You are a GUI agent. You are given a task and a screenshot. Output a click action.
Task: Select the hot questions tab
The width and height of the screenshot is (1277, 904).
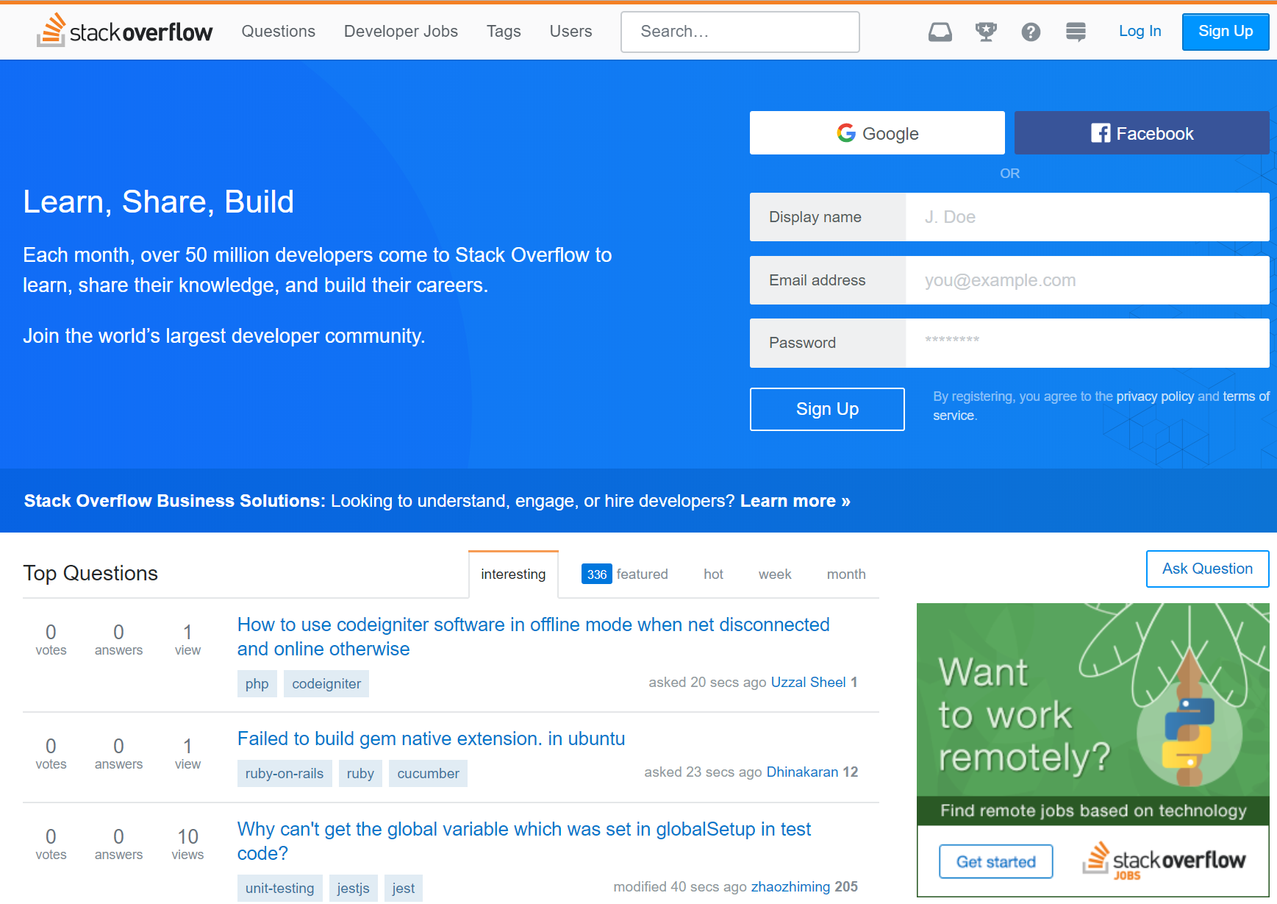[713, 574]
